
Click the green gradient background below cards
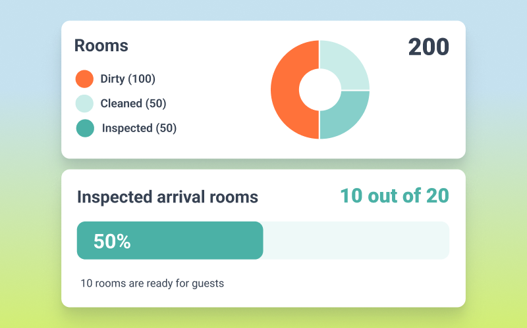pyautogui.click(x=263, y=318)
